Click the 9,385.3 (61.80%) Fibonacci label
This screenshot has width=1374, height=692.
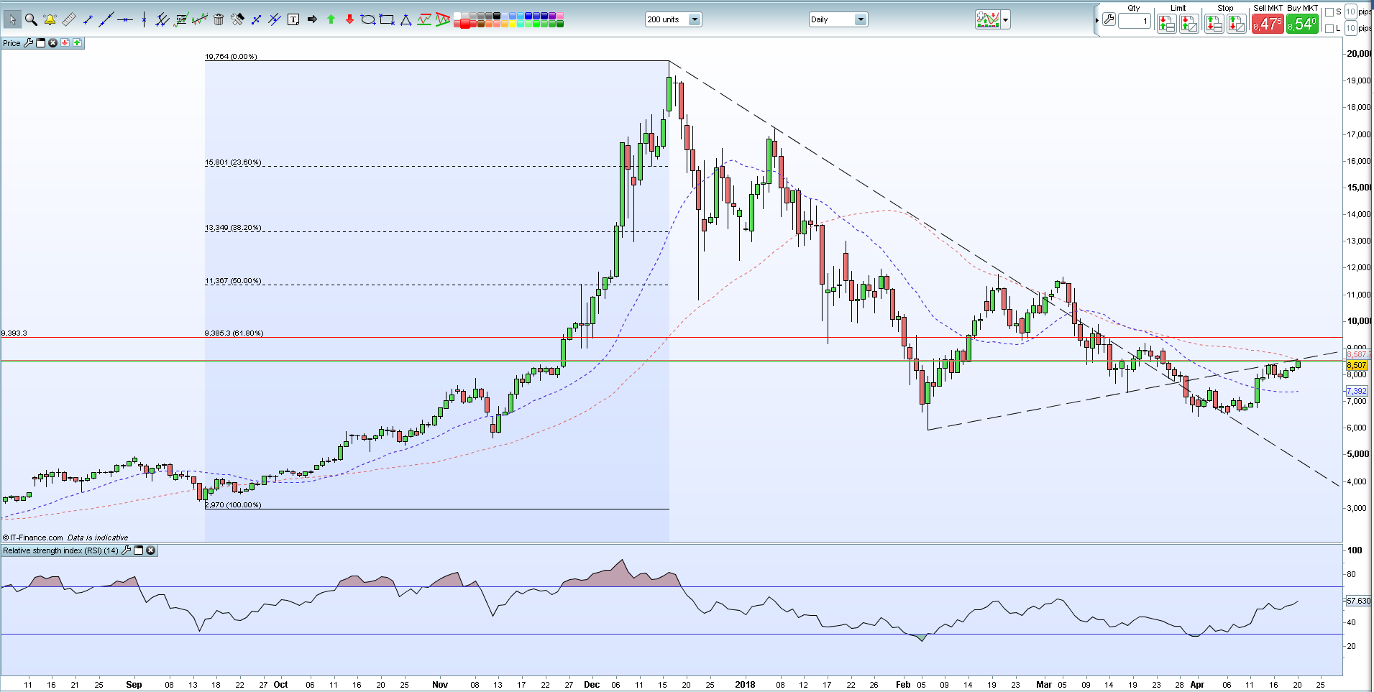coord(234,333)
